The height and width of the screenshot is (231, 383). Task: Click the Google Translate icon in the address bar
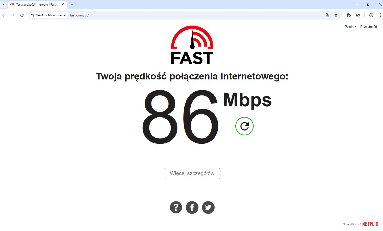pos(328,15)
